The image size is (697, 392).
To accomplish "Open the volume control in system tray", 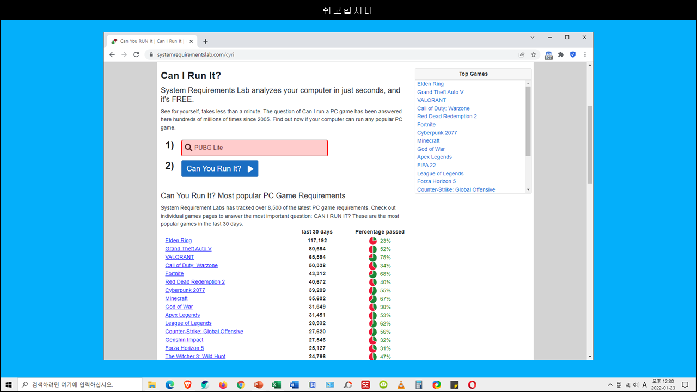I will tap(636, 384).
